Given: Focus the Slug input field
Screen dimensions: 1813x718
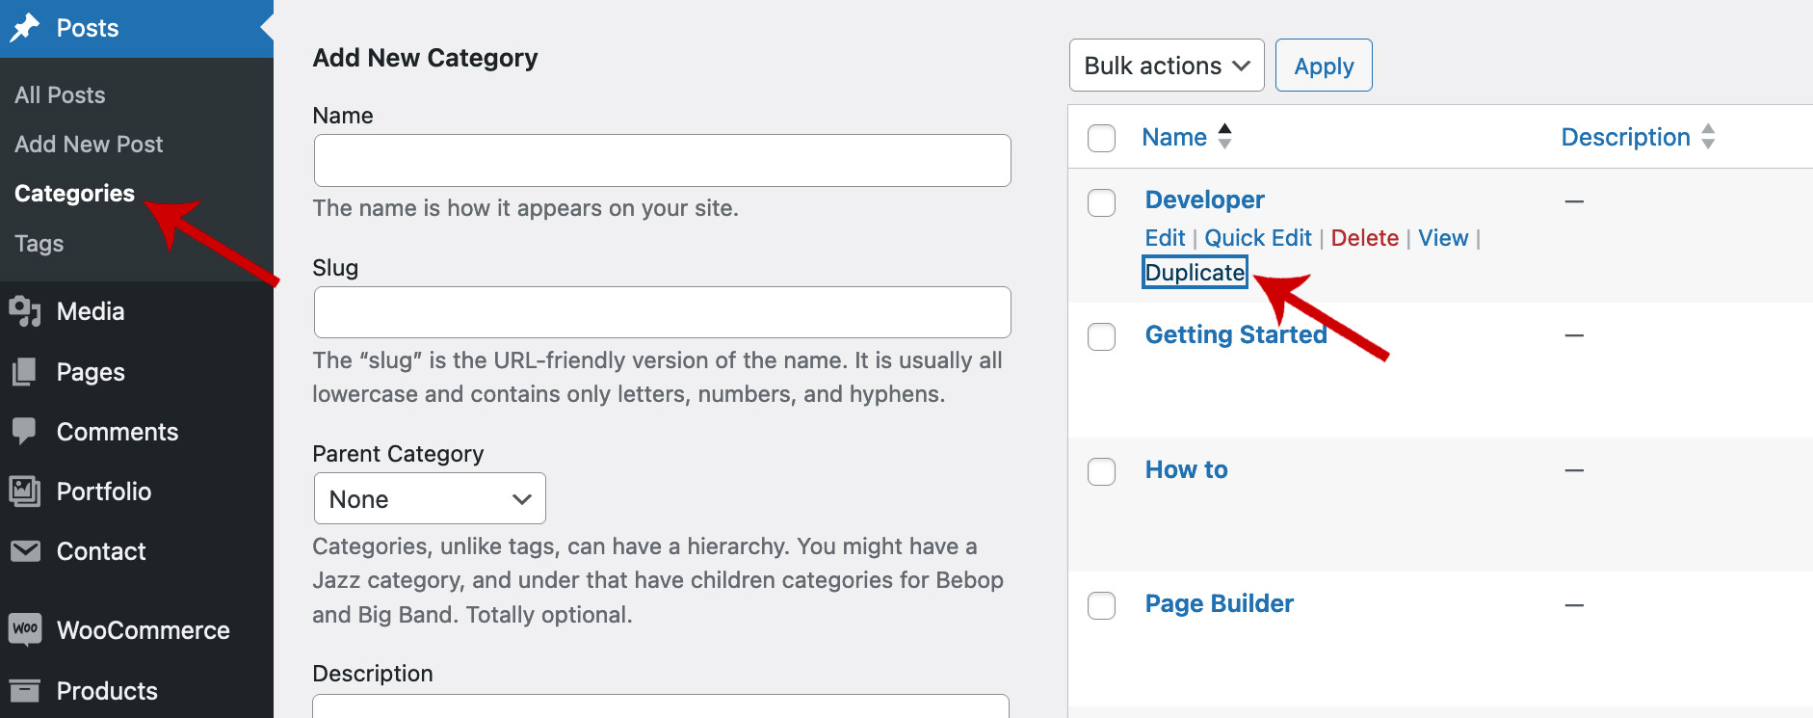Looking at the screenshot, I should pos(662,312).
